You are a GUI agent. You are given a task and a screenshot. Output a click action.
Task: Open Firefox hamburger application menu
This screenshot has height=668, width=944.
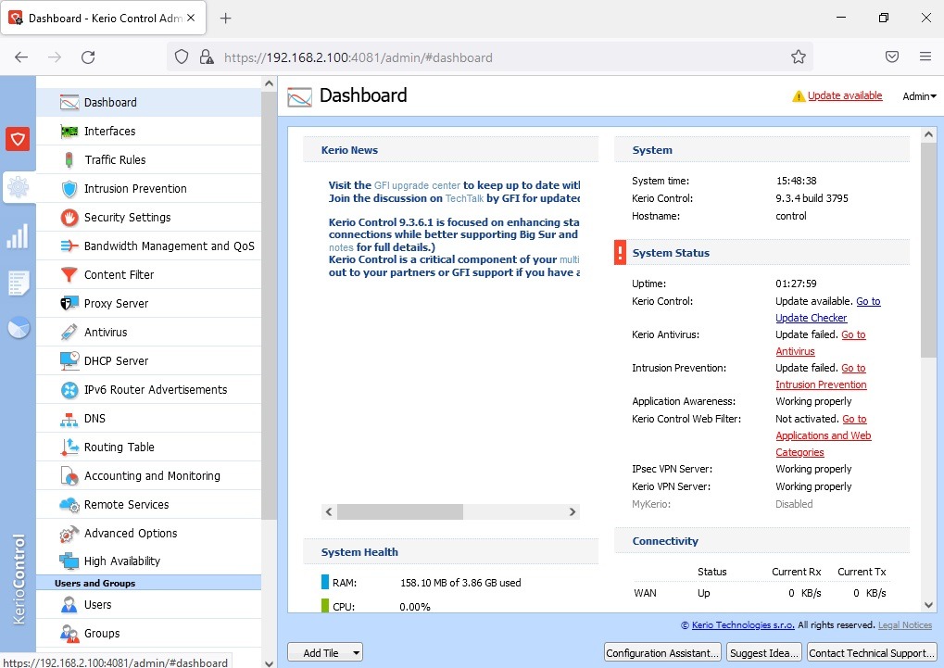[925, 57]
